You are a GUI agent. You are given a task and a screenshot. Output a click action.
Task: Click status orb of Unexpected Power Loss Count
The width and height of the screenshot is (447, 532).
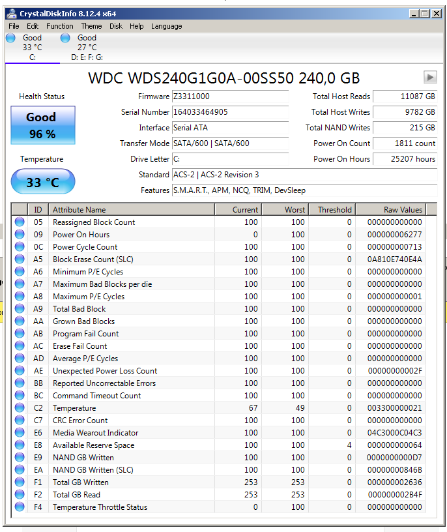point(20,370)
